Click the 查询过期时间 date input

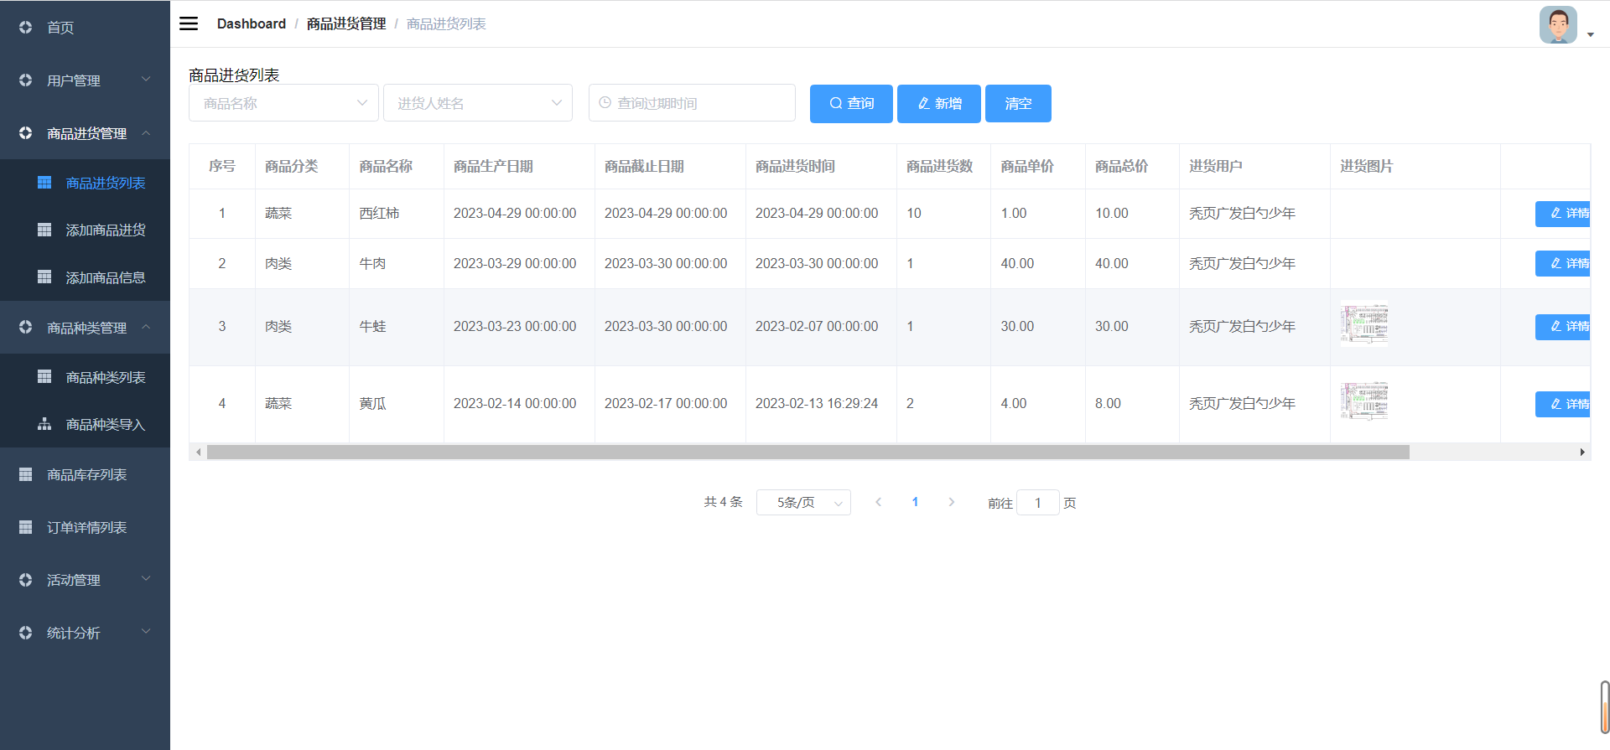pos(692,102)
